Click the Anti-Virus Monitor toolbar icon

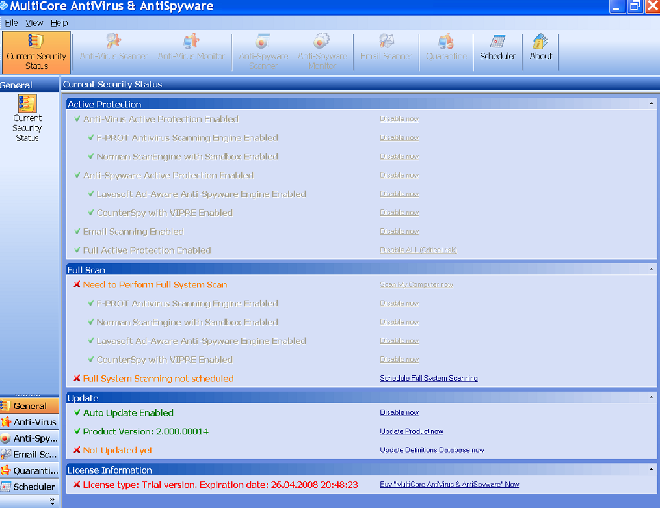(x=191, y=47)
